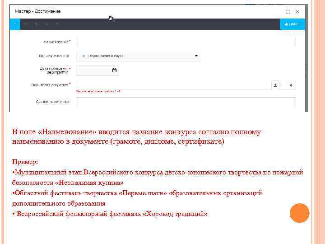
Task: Expand the Мастер dialog to fullscreen
Action: tap(288, 12)
